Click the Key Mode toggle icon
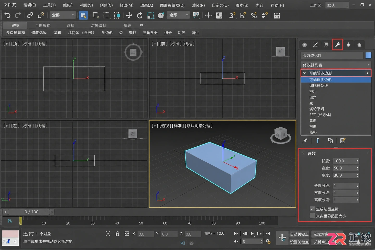375x250 pixels. click(x=236, y=241)
